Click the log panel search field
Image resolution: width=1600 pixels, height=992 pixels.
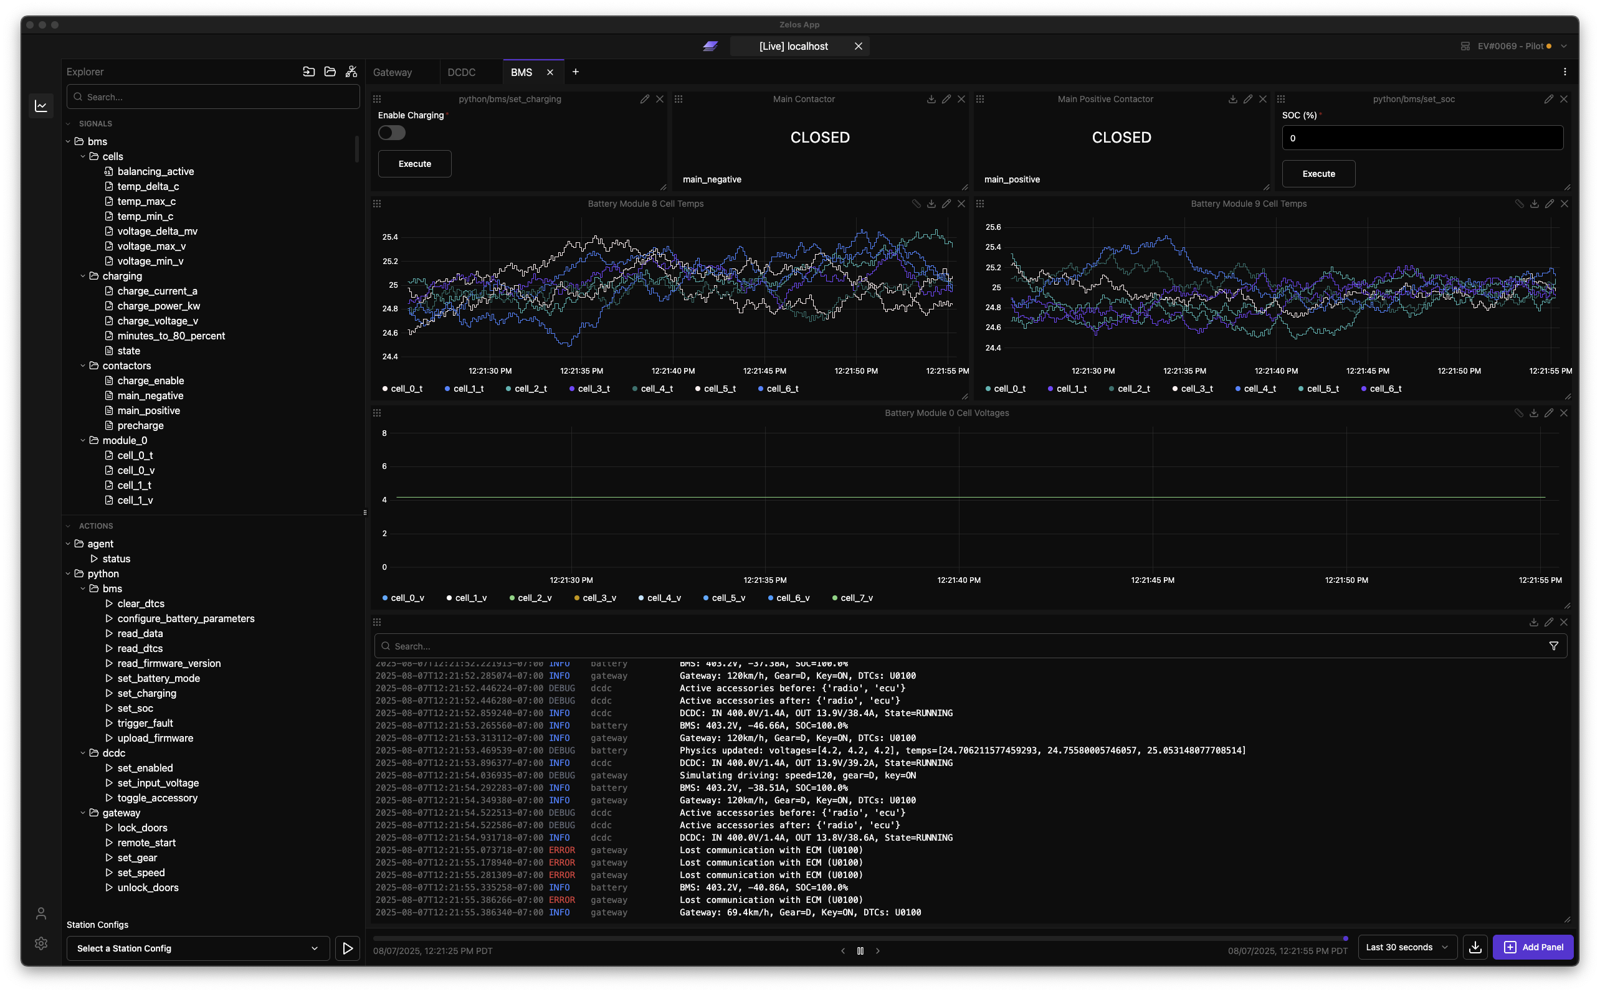click(970, 646)
